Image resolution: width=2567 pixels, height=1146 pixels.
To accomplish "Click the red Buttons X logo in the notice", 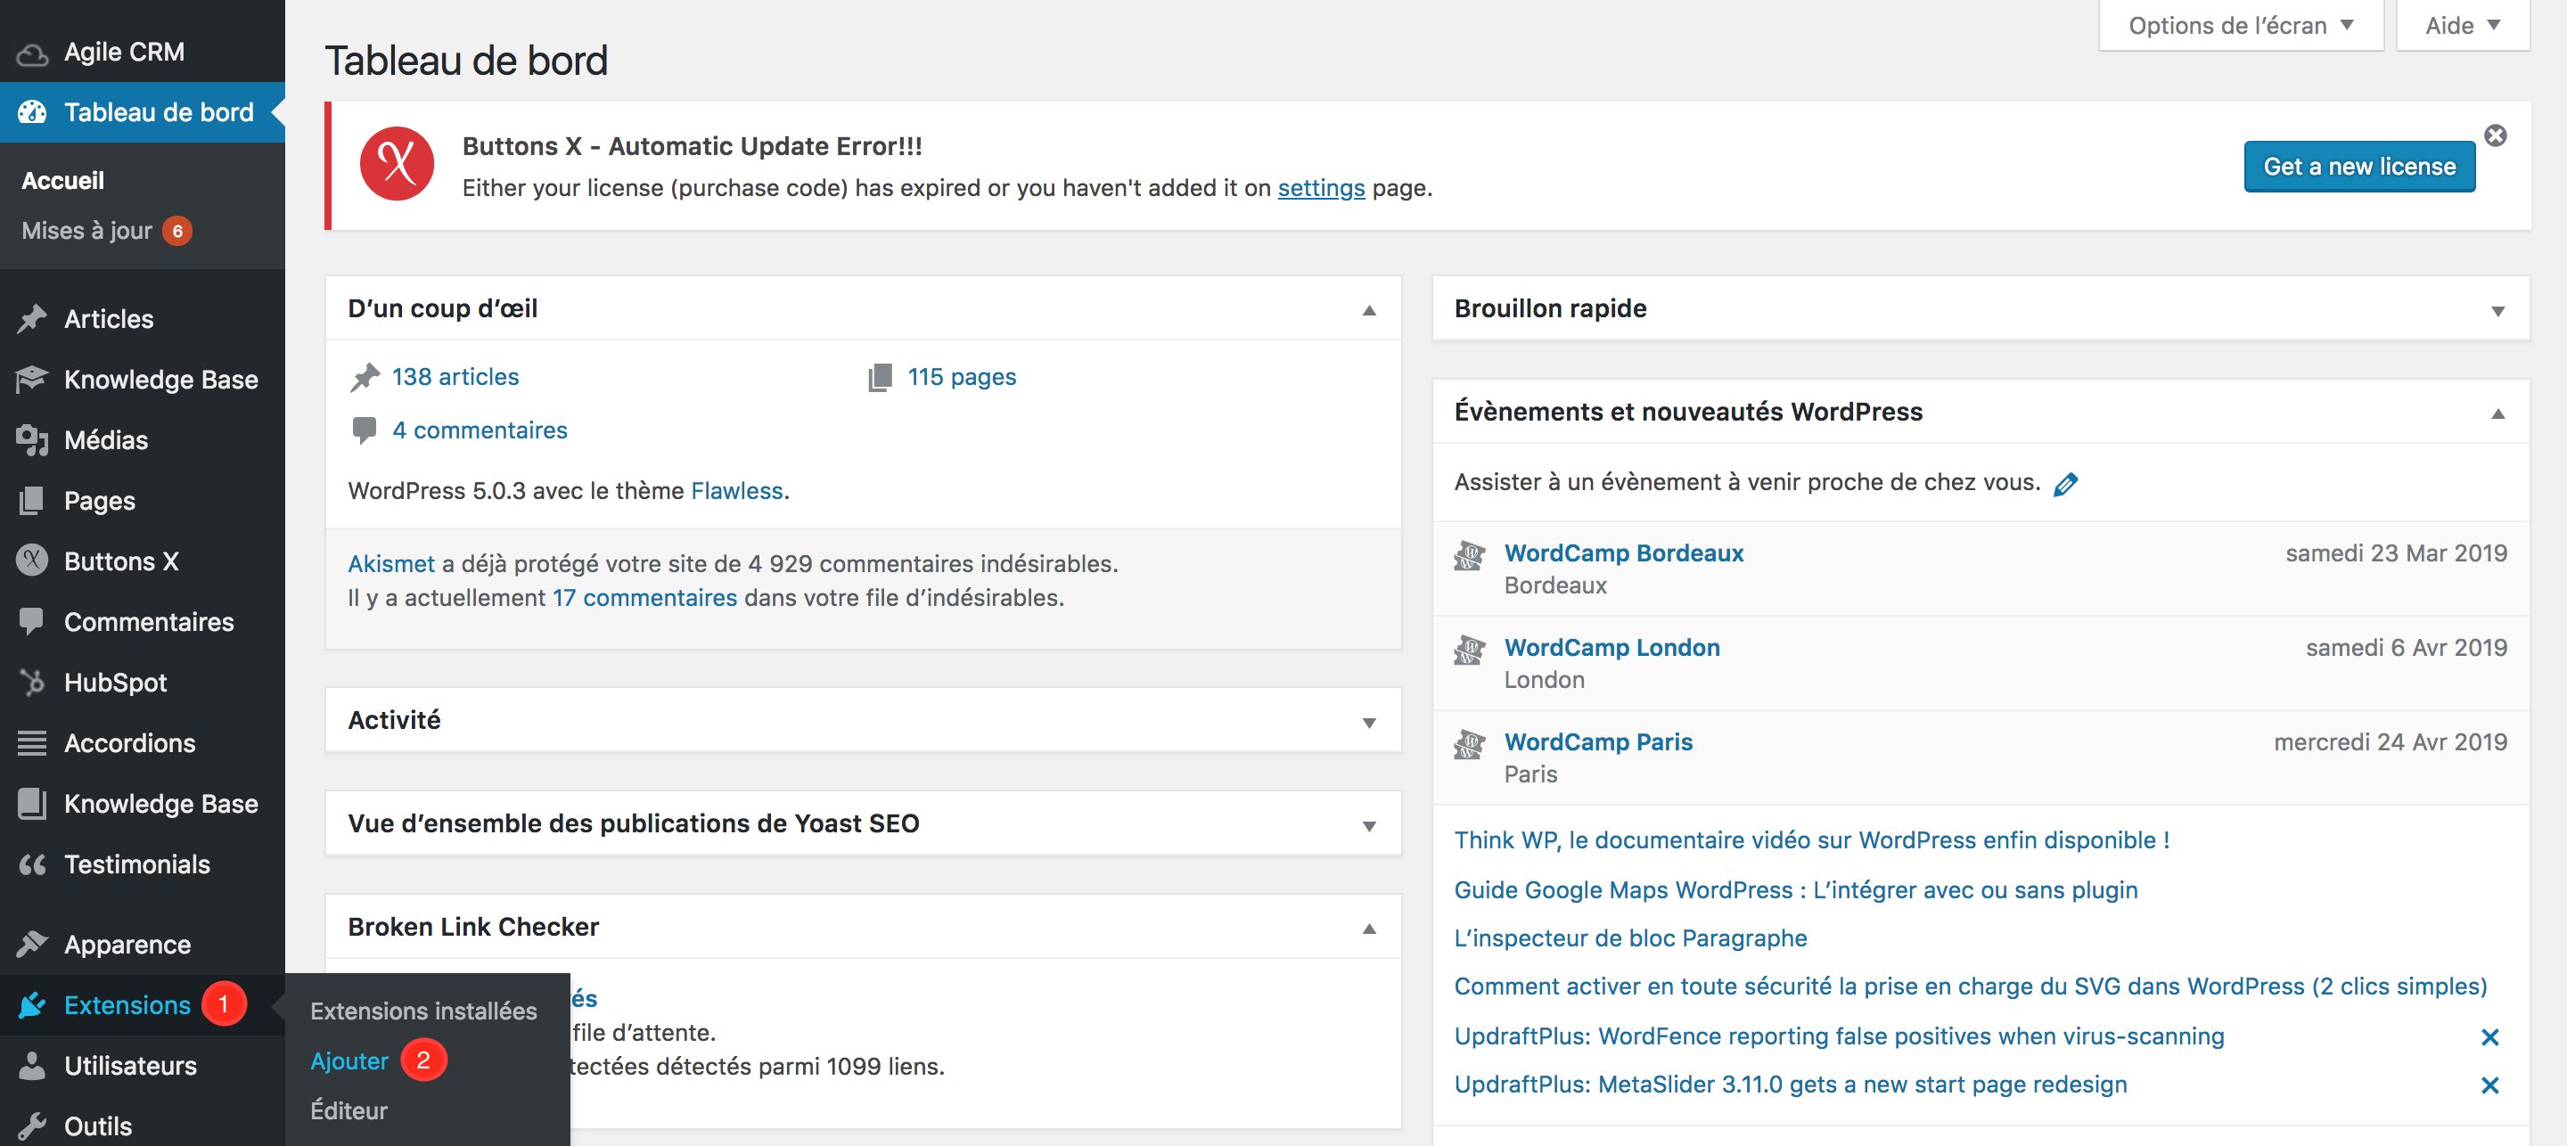I will (397, 165).
